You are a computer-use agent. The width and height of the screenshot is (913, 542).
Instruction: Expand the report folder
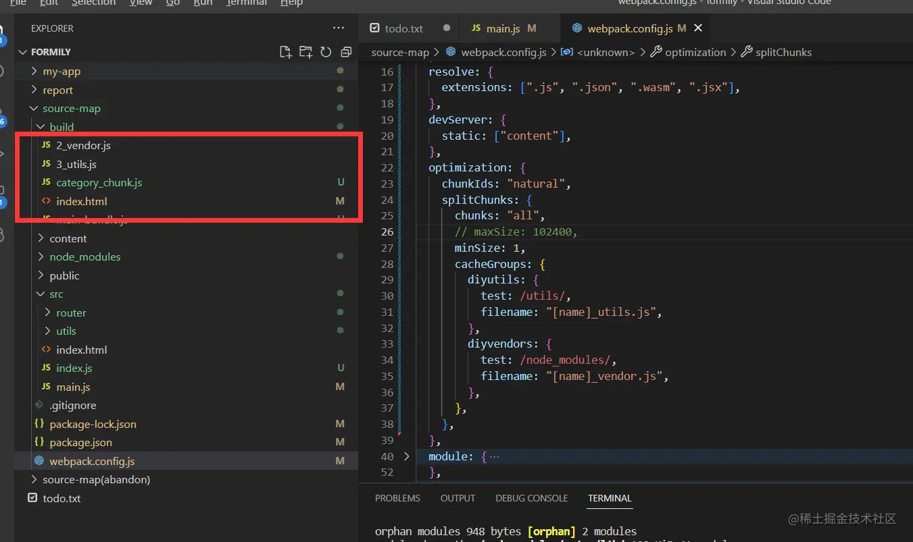point(34,90)
